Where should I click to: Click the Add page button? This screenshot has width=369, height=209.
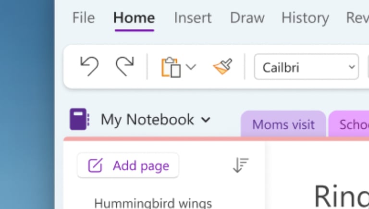tap(128, 165)
